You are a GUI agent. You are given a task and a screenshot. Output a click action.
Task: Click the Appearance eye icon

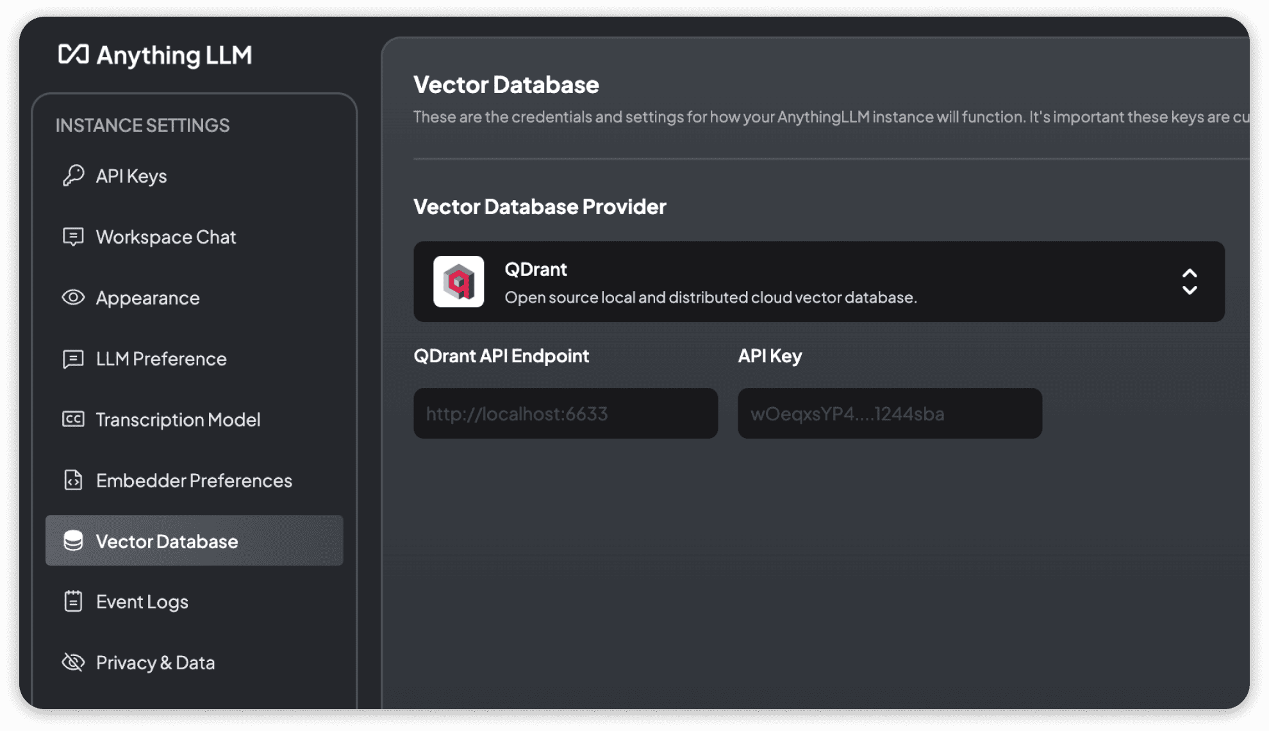[72, 298]
